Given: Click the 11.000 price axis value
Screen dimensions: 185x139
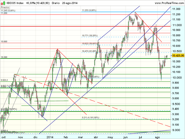Looking at the screenshot, I should point(177,25).
